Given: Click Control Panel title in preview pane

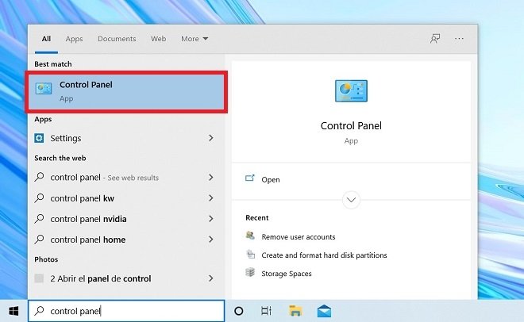Looking at the screenshot, I should pyautogui.click(x=351, y=126).
